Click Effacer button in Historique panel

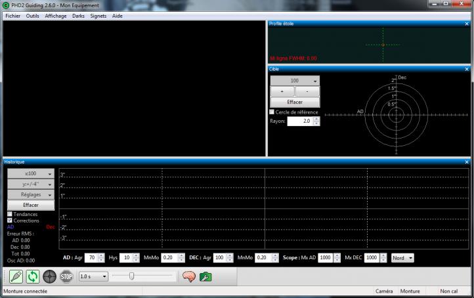coord(31,205)
